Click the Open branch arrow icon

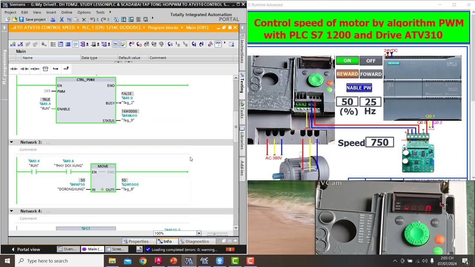(x=56, y=69)
